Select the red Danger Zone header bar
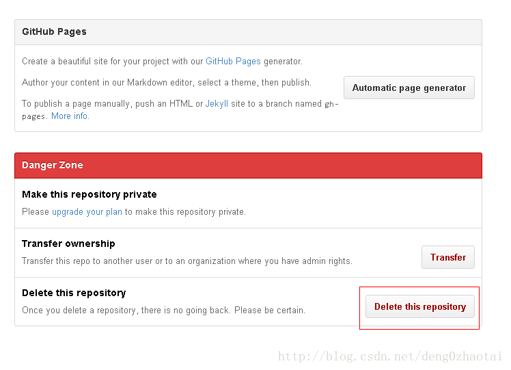Viewport: 511px width, 370px height. [x=249, y=166]
